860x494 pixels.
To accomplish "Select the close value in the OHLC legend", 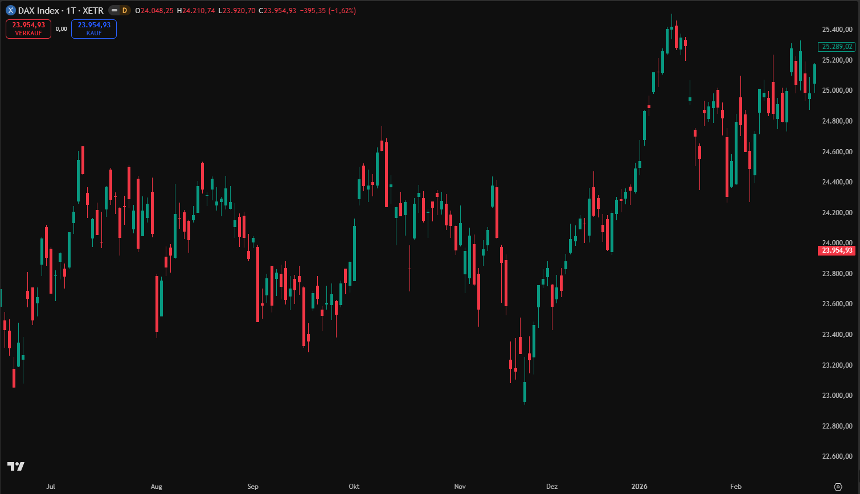I will click(x=280, y=10).
